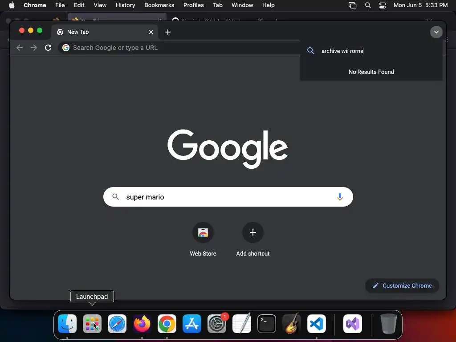Open a new tab with plus button
456x342 pixels.
168,32
